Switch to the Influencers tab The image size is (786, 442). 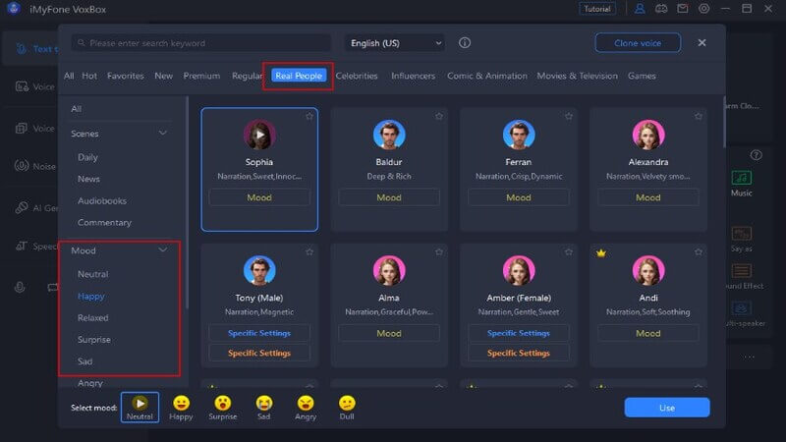tap(413, 76)
